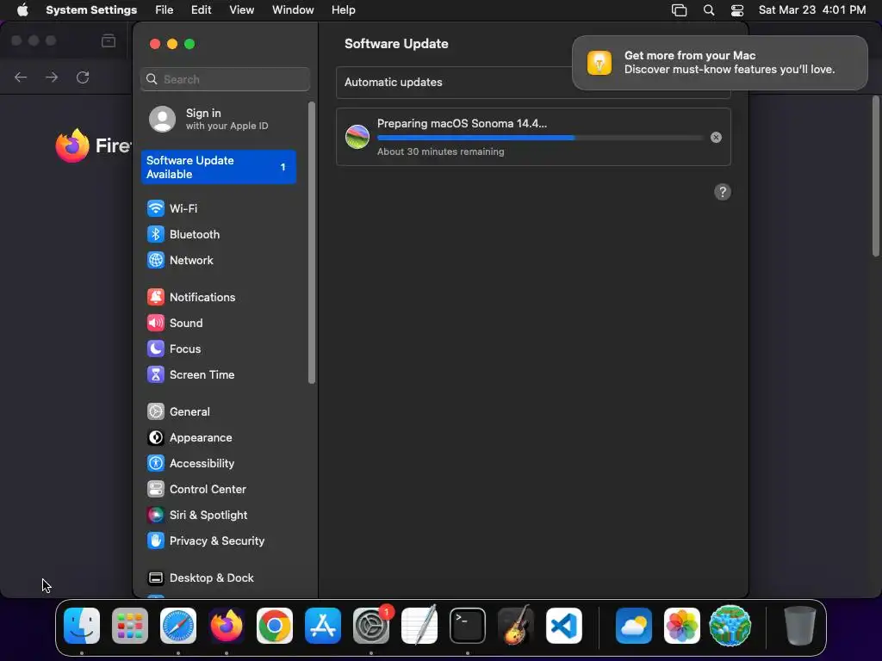
Task: Open the Help menu
Action: [343, 9]
